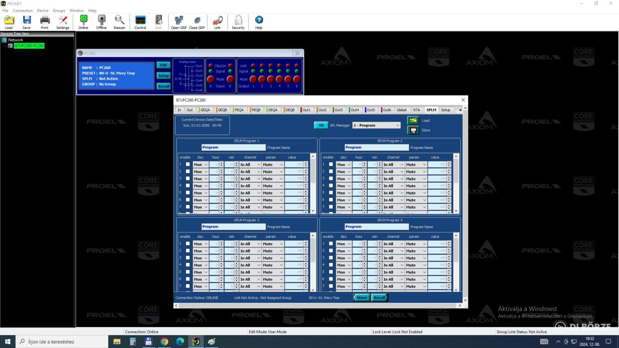Image resolution: width=619 pixels, height=348 pixels.
Task: Open the Security toolbar icon
Action: tap(238, 22)
